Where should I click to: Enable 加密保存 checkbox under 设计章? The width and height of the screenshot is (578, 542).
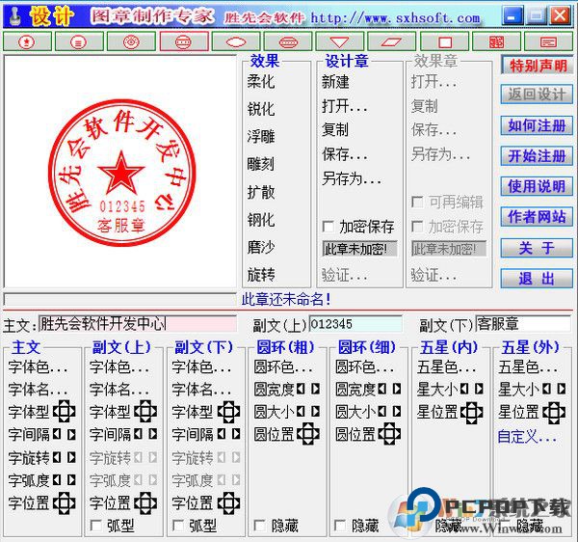328,227
